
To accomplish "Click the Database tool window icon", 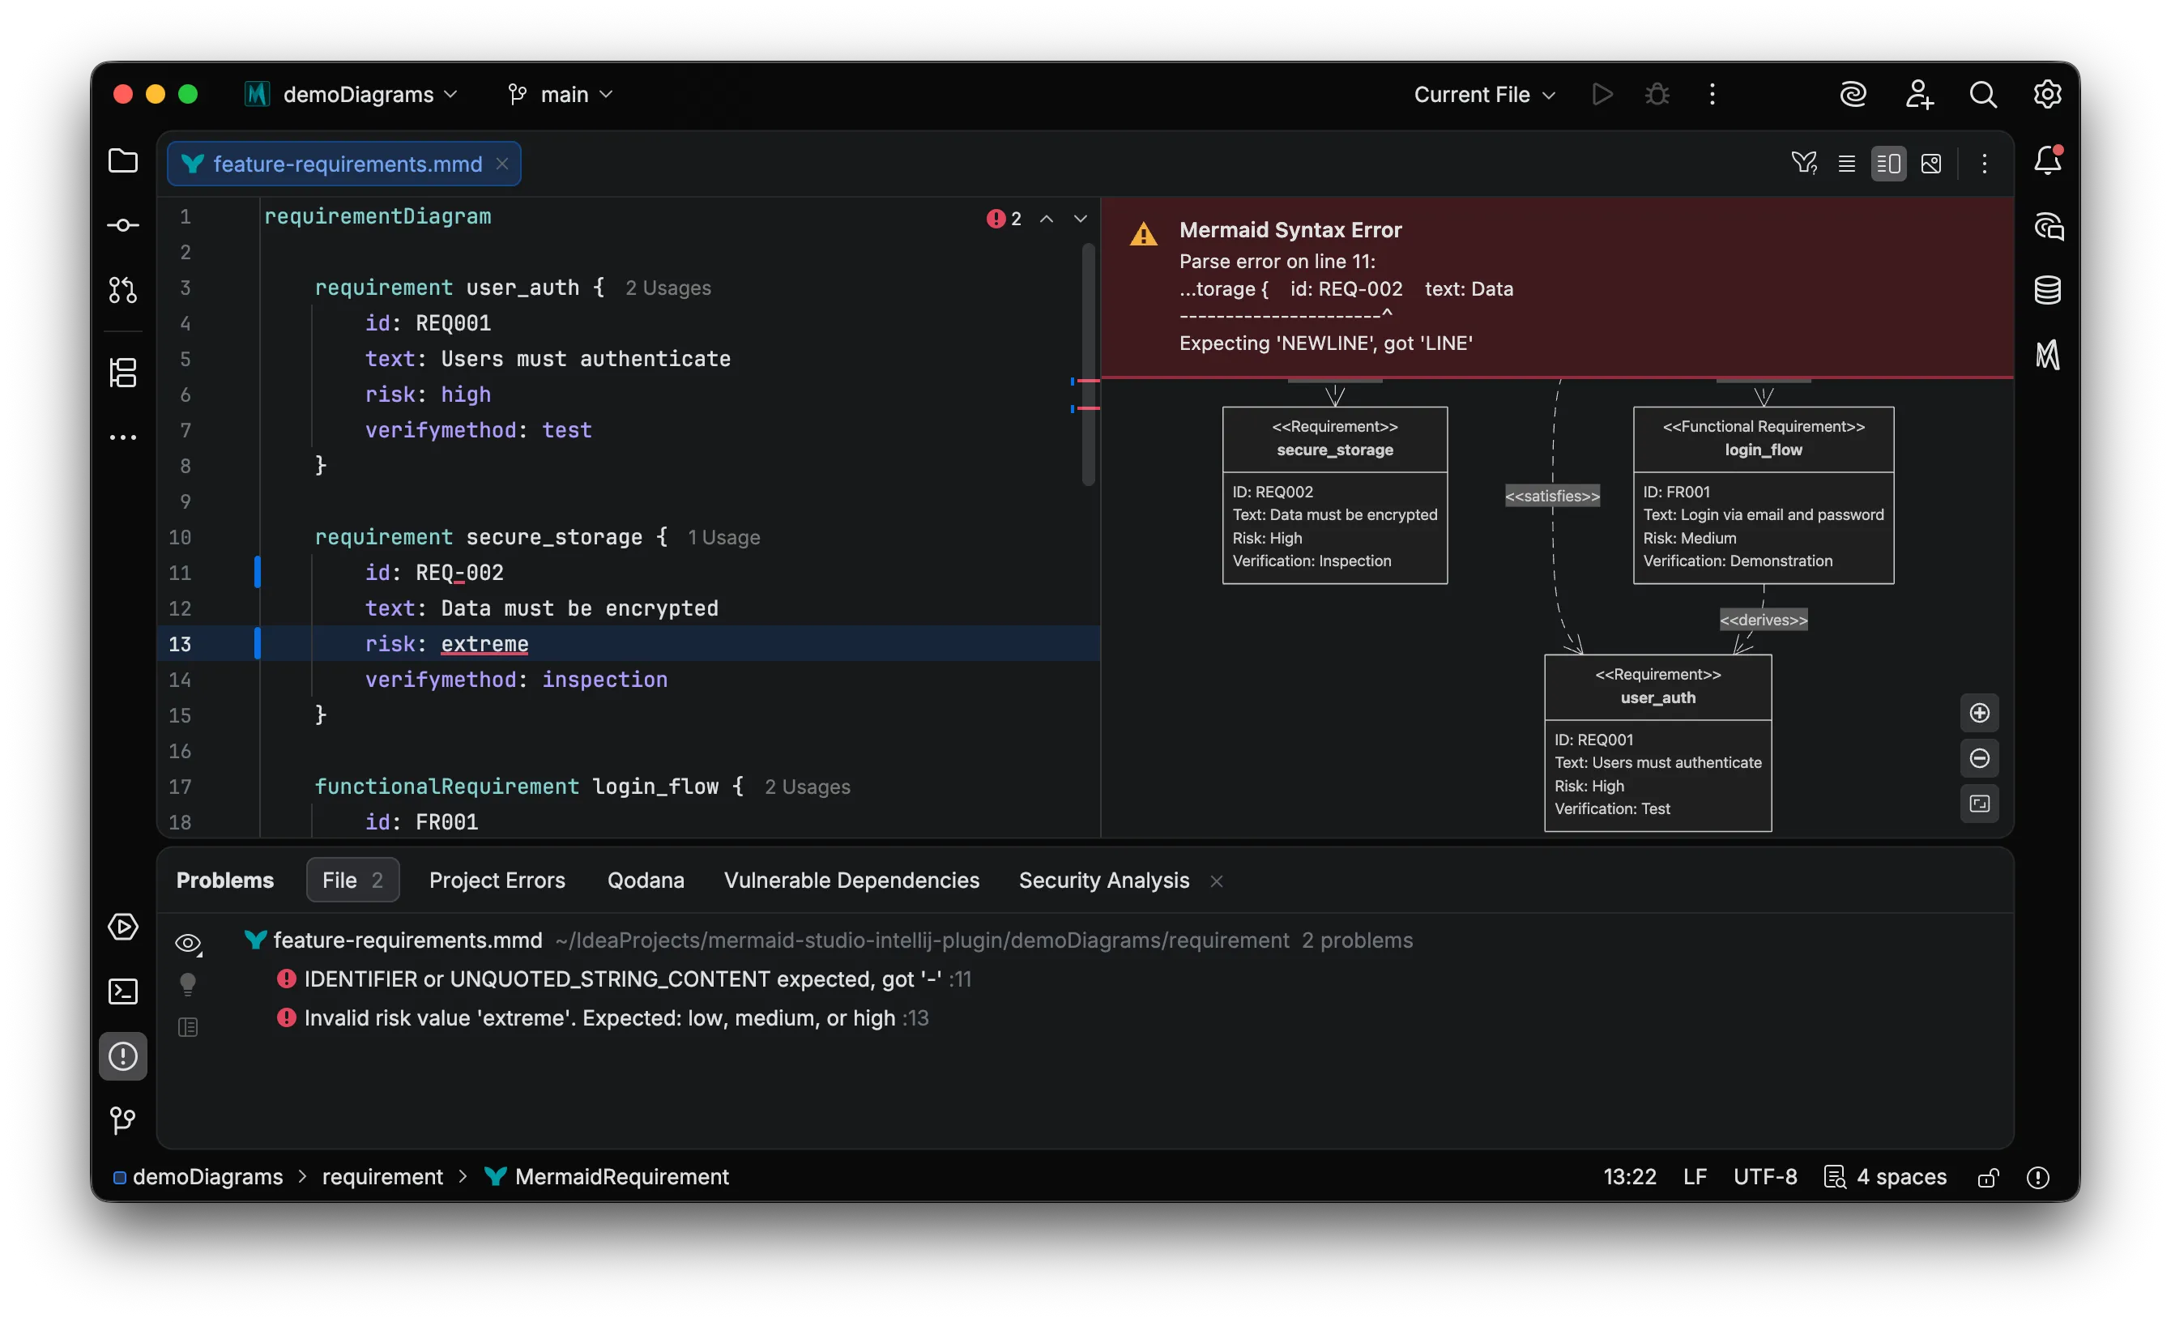I will pyautogui.click(x=2047, y=290).
